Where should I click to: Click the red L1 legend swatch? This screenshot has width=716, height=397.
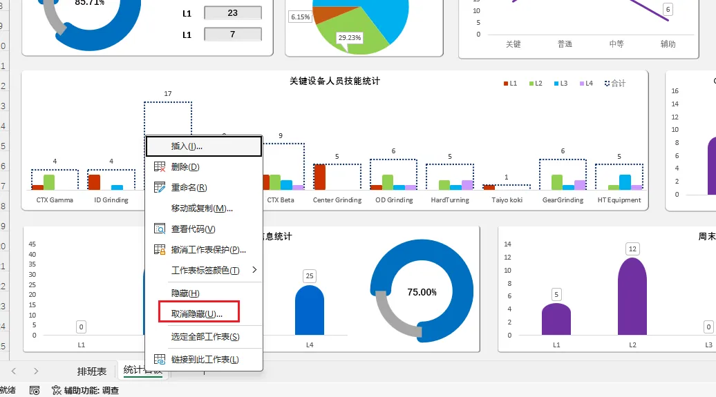[506, 84]
